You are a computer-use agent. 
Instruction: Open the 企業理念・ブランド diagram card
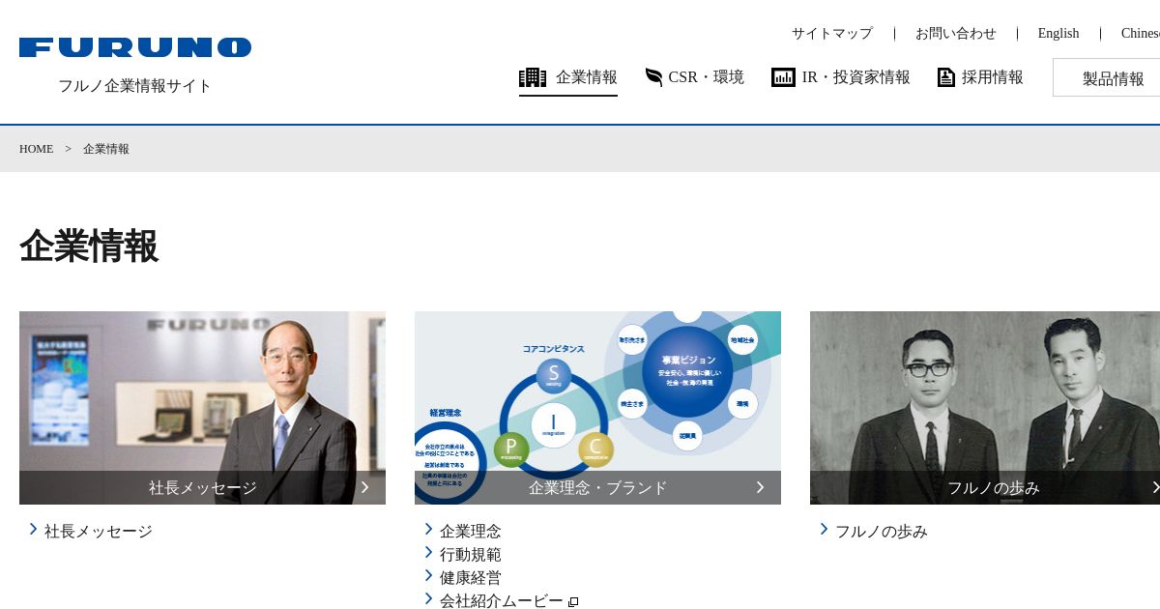pos(597,408)
